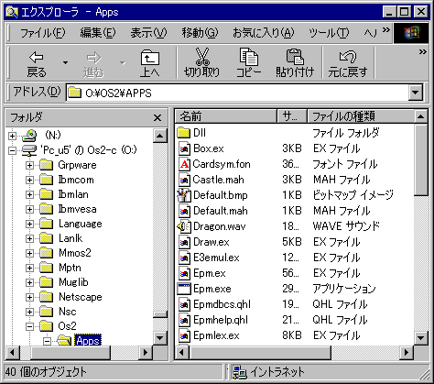The height and width of the screenshot is (384, 434).
Task: Click the file list horizontal scrollbar right arrow
Action: click(407, 353)
